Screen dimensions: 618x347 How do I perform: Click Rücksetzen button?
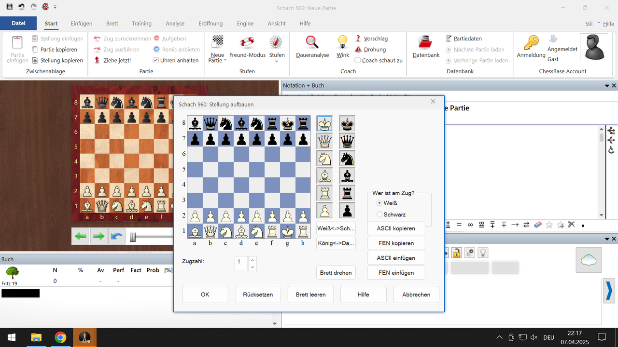tap(258, 294)
